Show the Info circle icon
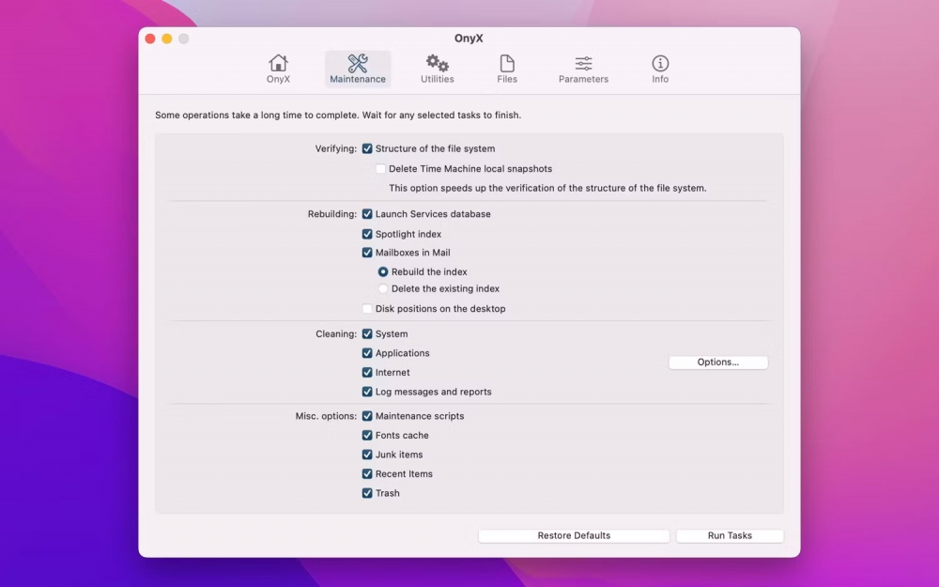The height and width of the screenshot is (587, 939). tap(660, 64)
